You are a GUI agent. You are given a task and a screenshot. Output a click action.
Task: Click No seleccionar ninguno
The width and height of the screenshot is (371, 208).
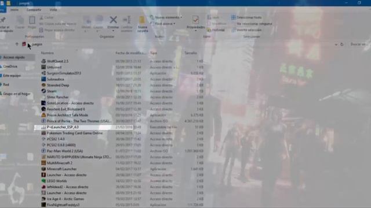pyautogui.click(x=252, y=24)
